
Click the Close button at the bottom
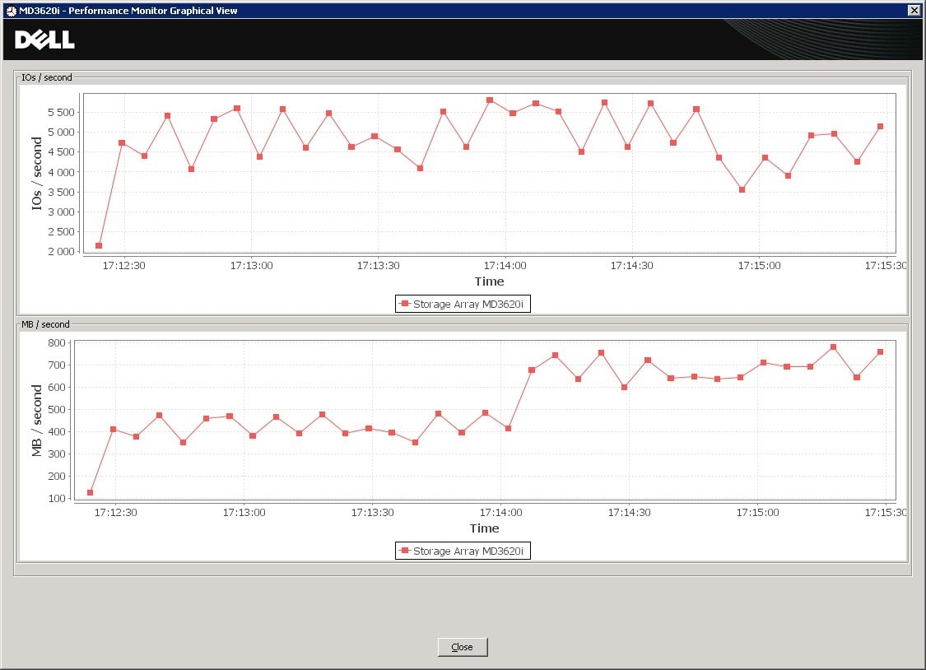click(462, 647)
